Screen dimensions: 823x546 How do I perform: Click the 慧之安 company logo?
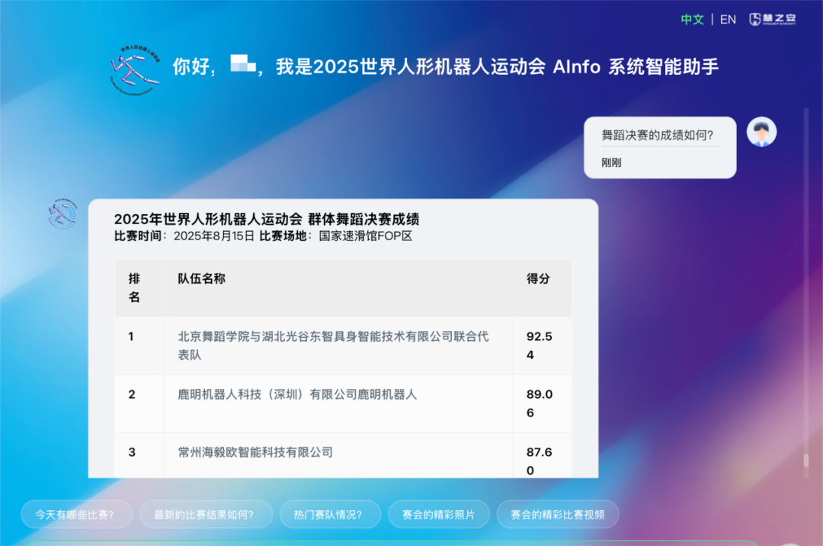772,20
